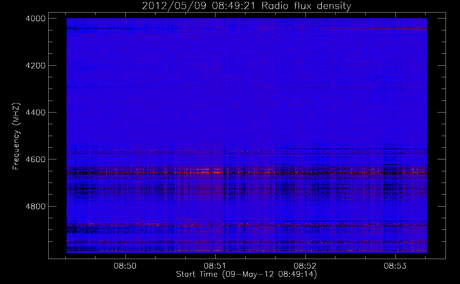Click the 4400 frequency tick label
460x284 pixels.
(x=36, y=112)
